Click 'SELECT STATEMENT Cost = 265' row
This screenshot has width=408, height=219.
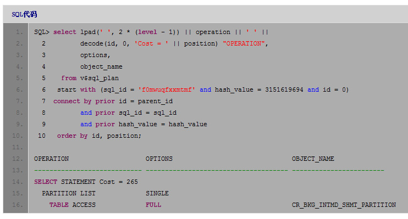86,182
